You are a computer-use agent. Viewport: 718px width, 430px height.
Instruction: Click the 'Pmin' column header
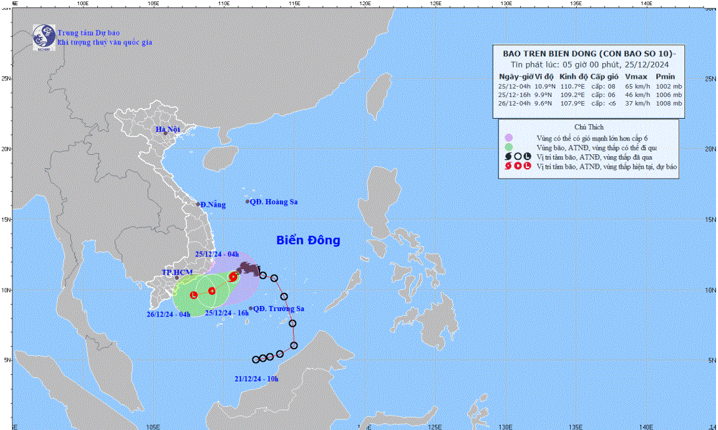pos(665,77)
